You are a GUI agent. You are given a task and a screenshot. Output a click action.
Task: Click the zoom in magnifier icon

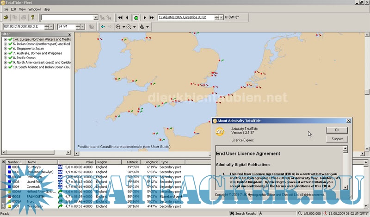click(118, 27)
